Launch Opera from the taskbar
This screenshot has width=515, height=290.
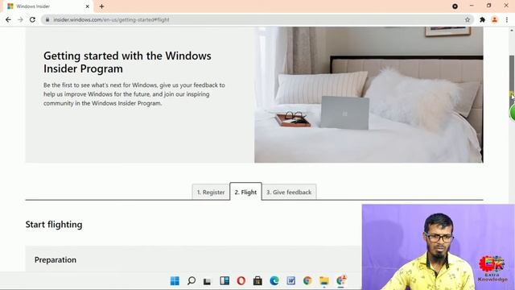coord(241,281)
